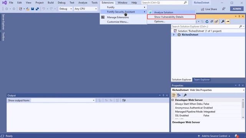Image resolution: width=246 pixels, height=138 pixels.
Task: Open notifications icon in the status bar
Action: (237, 136)
